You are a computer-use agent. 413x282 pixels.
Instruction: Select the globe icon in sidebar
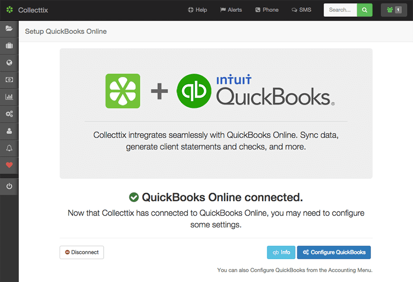[9, 63]
